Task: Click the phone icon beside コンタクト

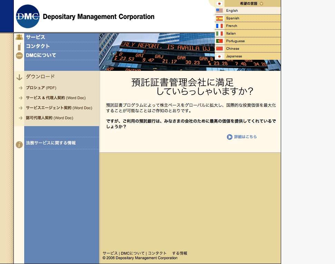Action: tap(19, 47)
